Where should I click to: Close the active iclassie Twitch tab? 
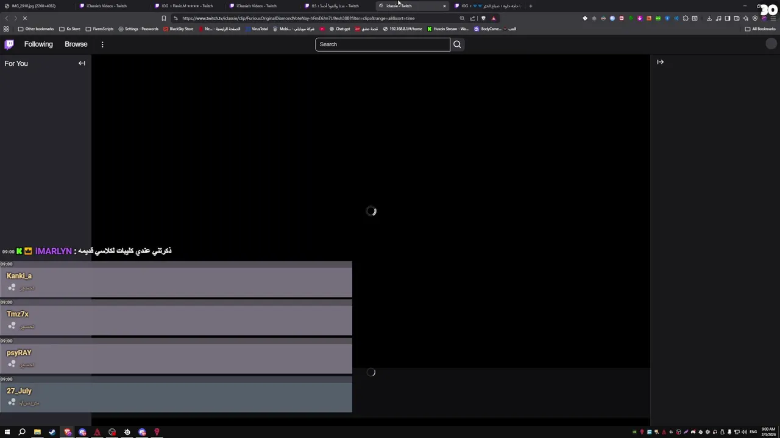444,6
